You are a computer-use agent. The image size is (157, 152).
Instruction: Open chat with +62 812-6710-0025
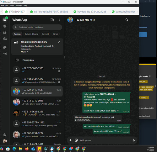click(x=37, y=102)
